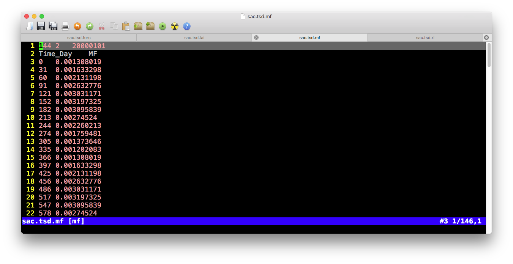Click the Copy icon
This screenshot has width=513, height=264.
[114, 26]
